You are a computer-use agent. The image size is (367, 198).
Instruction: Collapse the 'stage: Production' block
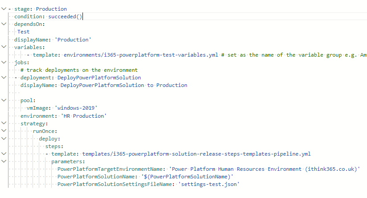pyautogui.click(x=4, y=9)
